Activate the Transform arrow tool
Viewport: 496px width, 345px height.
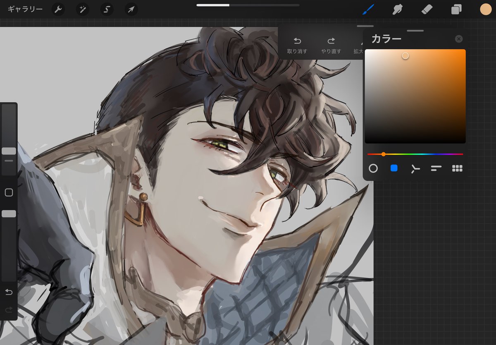131,9
